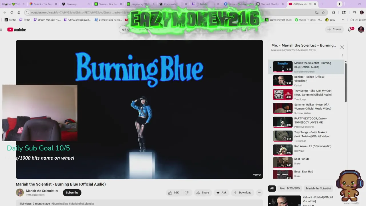Reload the browser page
The width and height of the screenshot is (366, 206).
coord(12,12)
